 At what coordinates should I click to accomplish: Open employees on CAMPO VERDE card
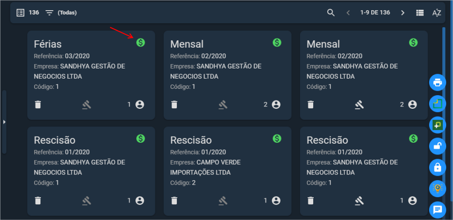tap(276, 201)
